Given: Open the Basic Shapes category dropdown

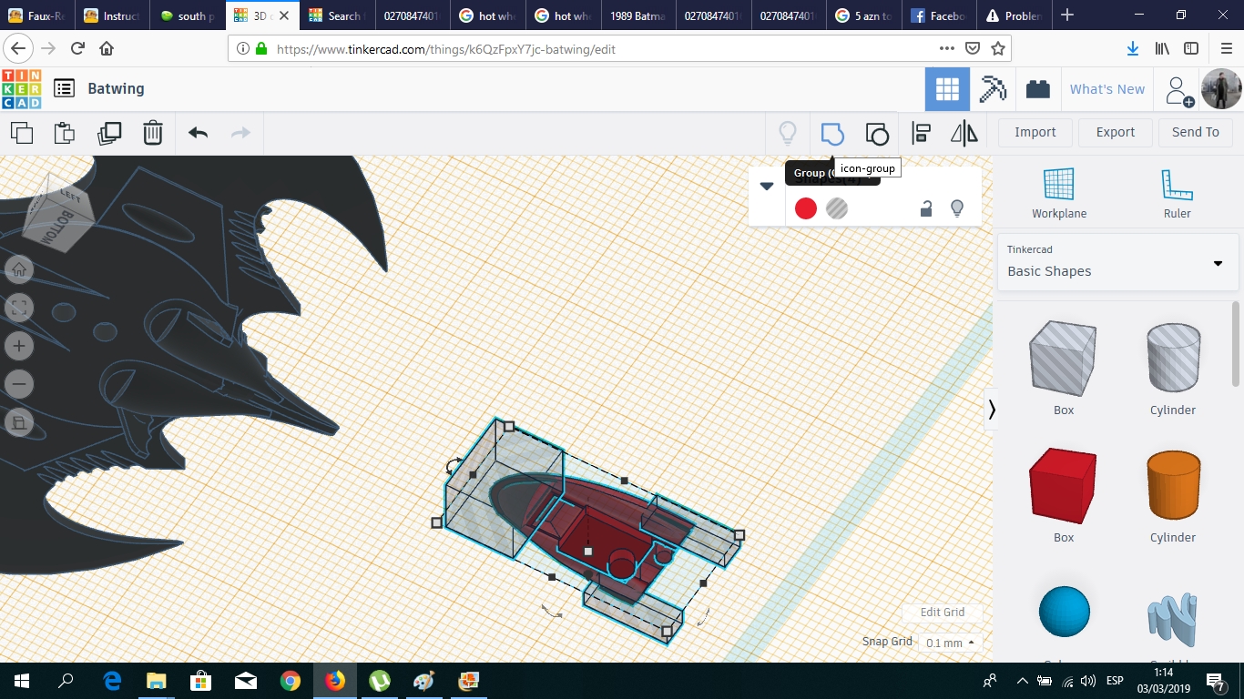Looking at the screenshot, I should click(x=1117, y=261).
